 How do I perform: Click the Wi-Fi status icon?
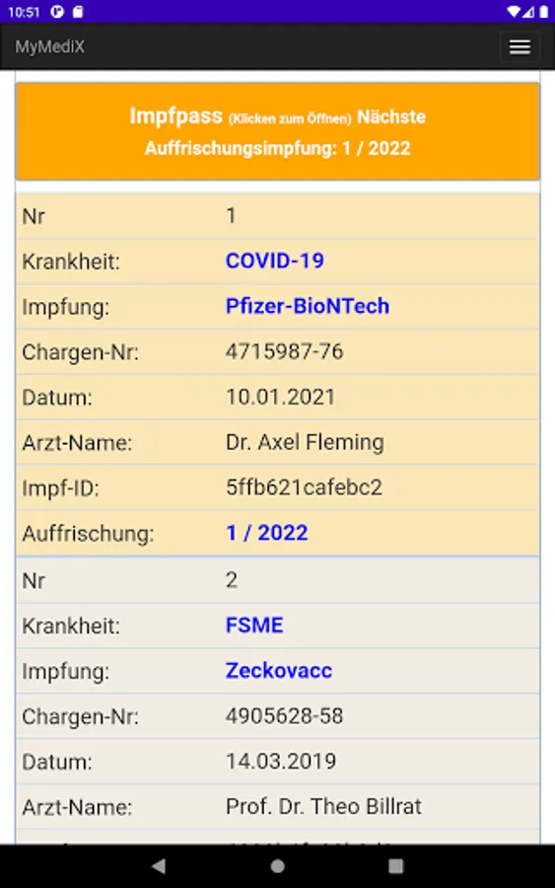click(x=514, y=11)
